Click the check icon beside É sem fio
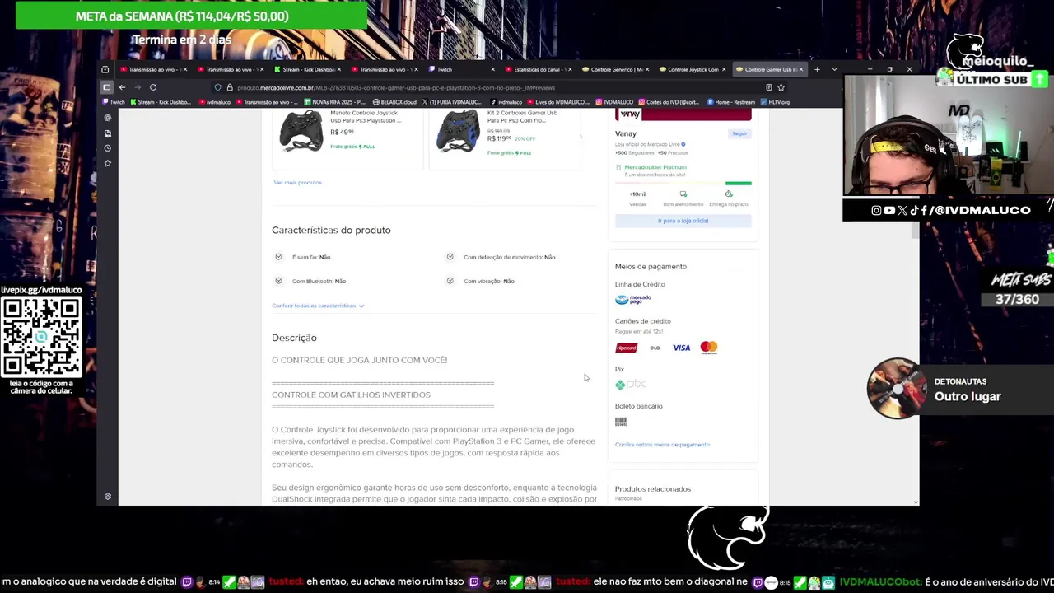The image size is (1054, 593). click(x=278, y=257)
